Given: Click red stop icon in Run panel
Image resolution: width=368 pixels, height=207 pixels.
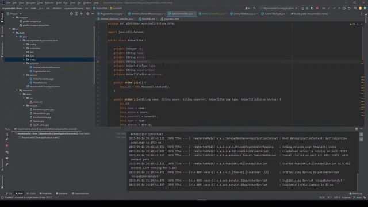Looking at the screenshot, I should pyautogui.click(x=7, y=145).
